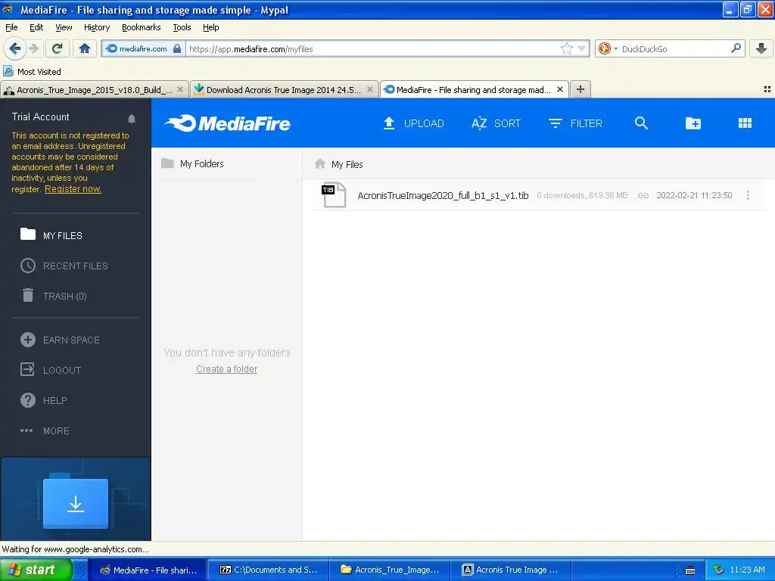Click LOGOUT in the sidebar

[x=51, y=370]
